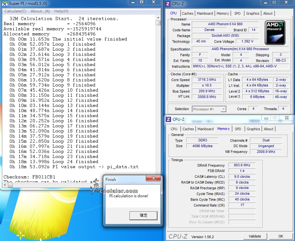Click the Level 3 cache value 6 MBytes
Screen dimensions: 295x241
257,97
